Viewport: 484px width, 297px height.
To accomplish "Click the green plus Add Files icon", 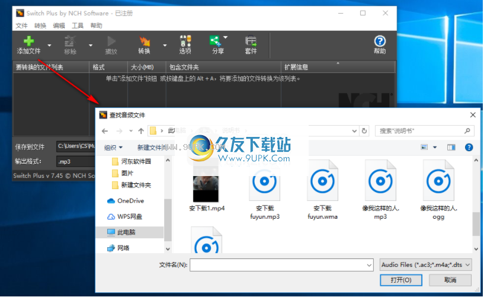I will [28, 41].
